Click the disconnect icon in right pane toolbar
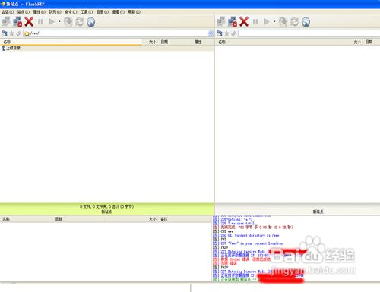 (x=233, y=22)
